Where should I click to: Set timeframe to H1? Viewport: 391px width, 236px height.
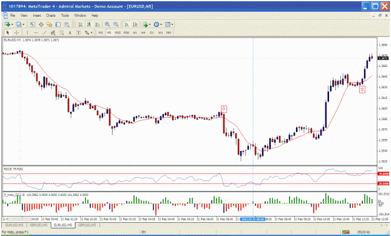coord(135,33)
